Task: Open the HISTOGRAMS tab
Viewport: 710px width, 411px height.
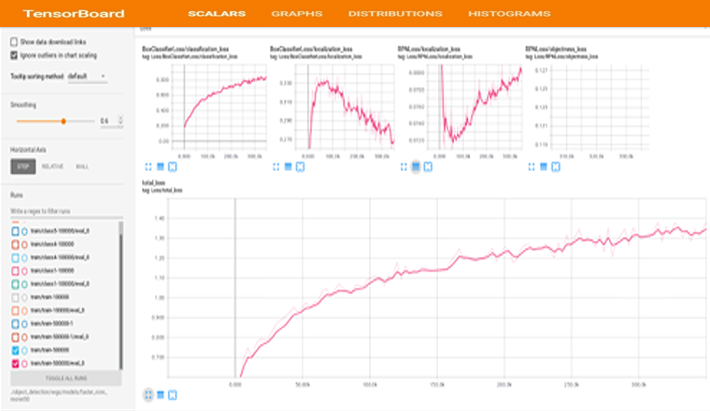Action: pos(509,14)
